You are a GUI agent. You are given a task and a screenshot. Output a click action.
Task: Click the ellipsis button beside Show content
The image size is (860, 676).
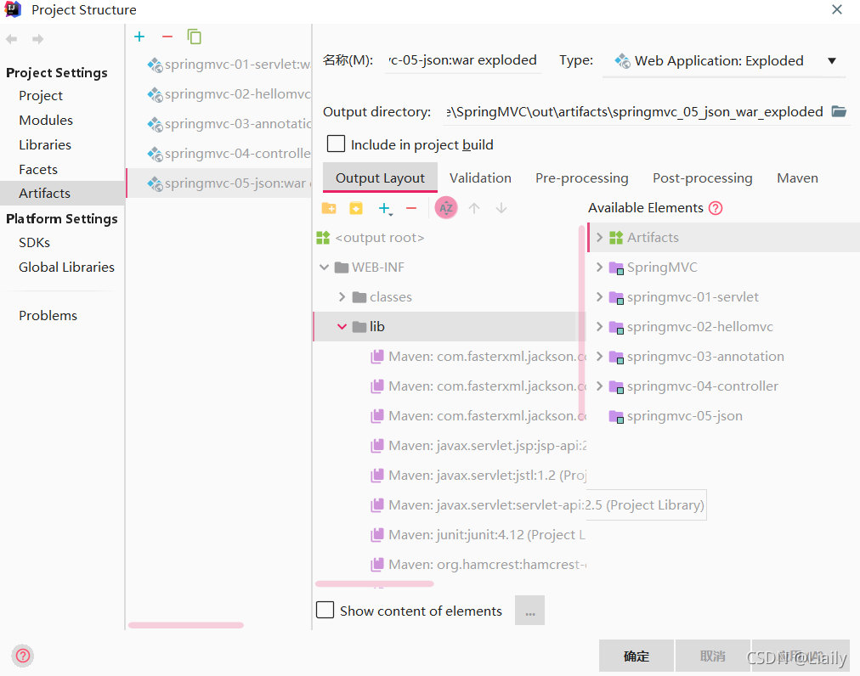(529, 611)
